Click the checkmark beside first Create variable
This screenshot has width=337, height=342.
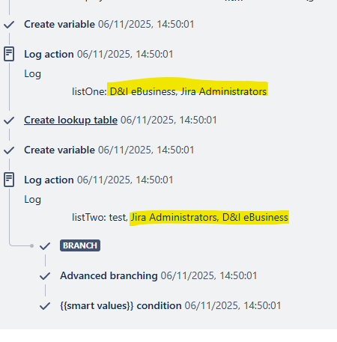tap(9, 25)
